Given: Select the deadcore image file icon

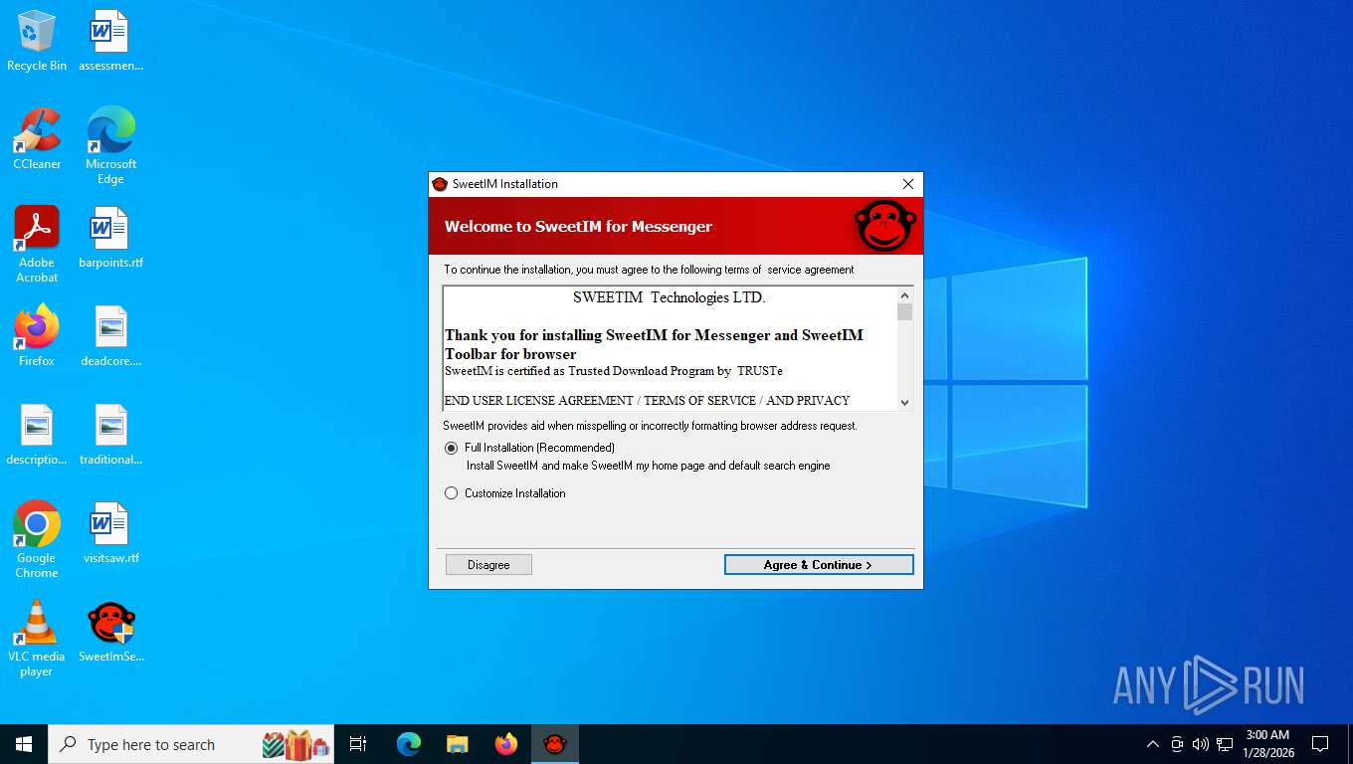Looking at the screenshot, I should coord(110,336).
